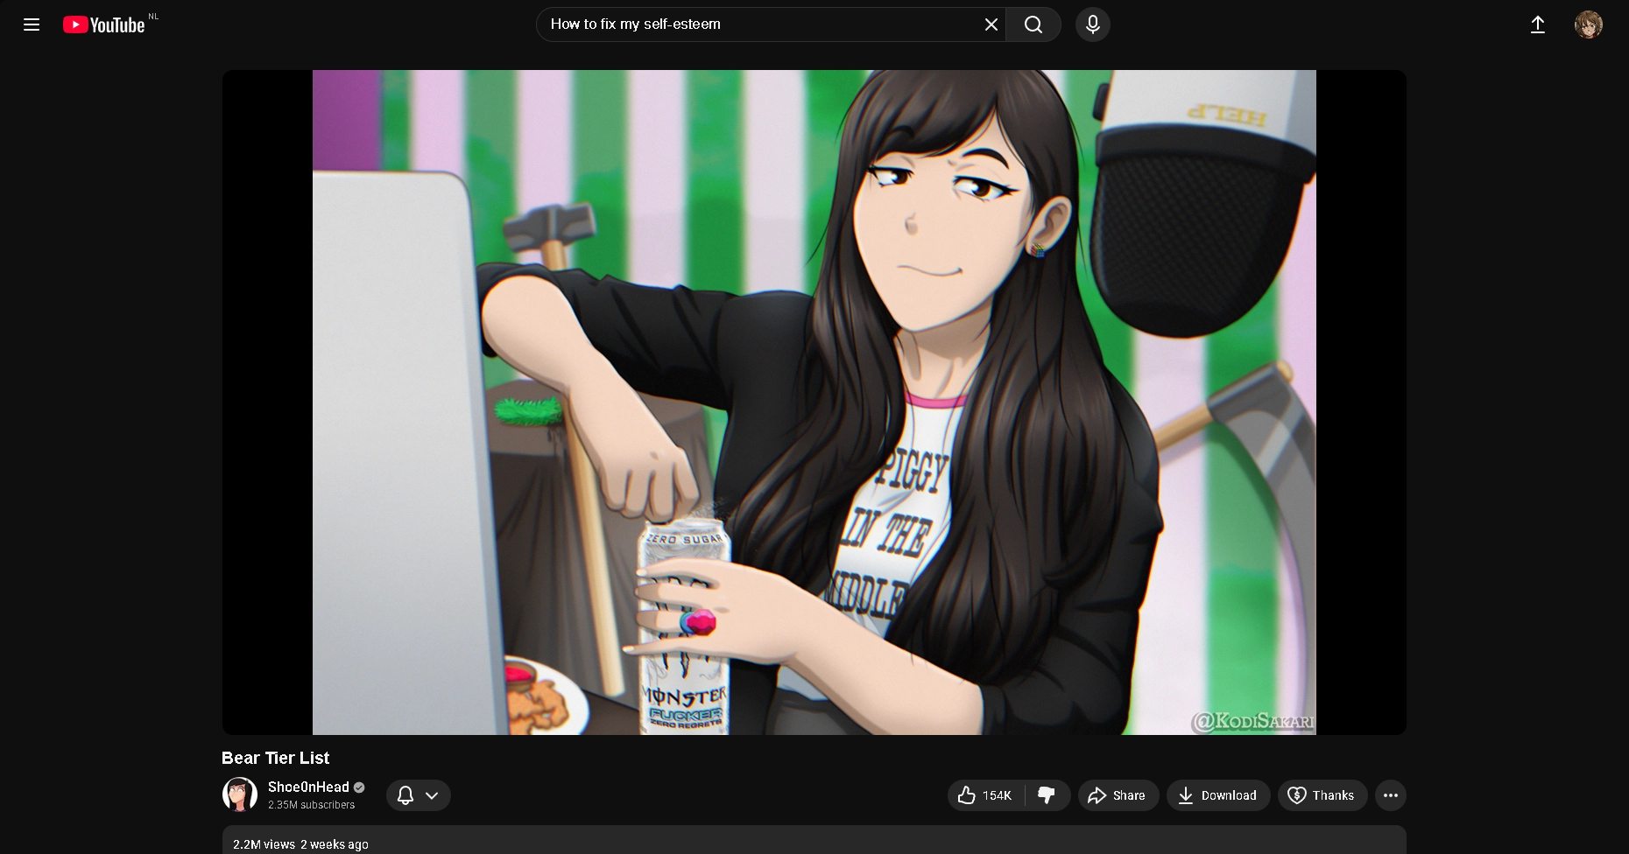This screenshot has height=854, width=1629.
Task: Open the hamburger guide menu
Action: click(32, 24)
